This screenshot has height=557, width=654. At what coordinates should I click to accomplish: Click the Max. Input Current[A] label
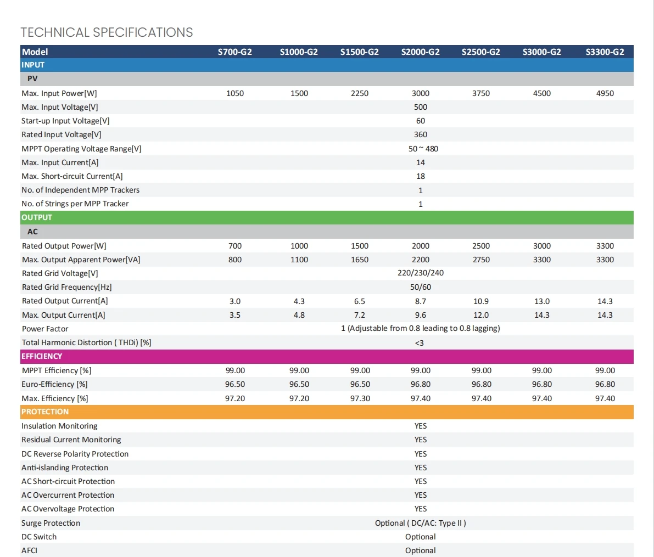pyautogui.click(x=60, y=162)
